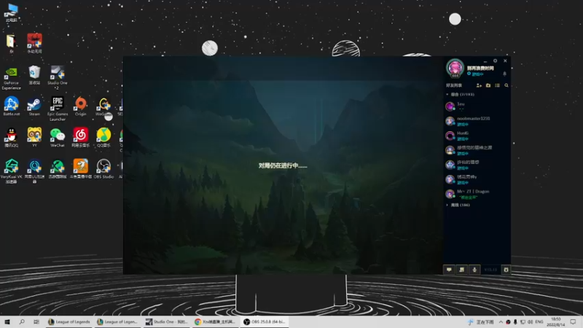Viewport: 583px width, 328px height.
Task: Toggle the friends list view options icon
Action: click(x=497, y=85)
